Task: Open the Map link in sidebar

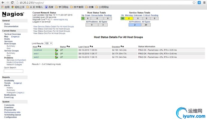Action: tap(6, 37)
